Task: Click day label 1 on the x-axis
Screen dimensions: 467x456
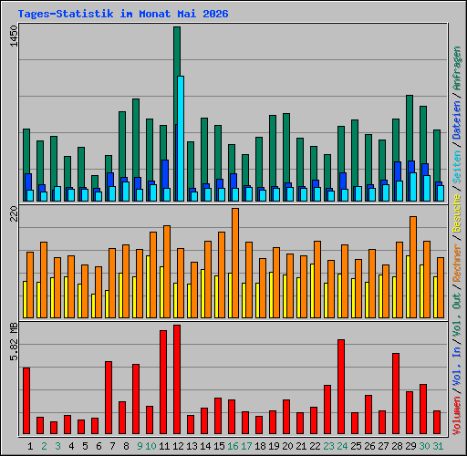Action: tap(30, 446)
